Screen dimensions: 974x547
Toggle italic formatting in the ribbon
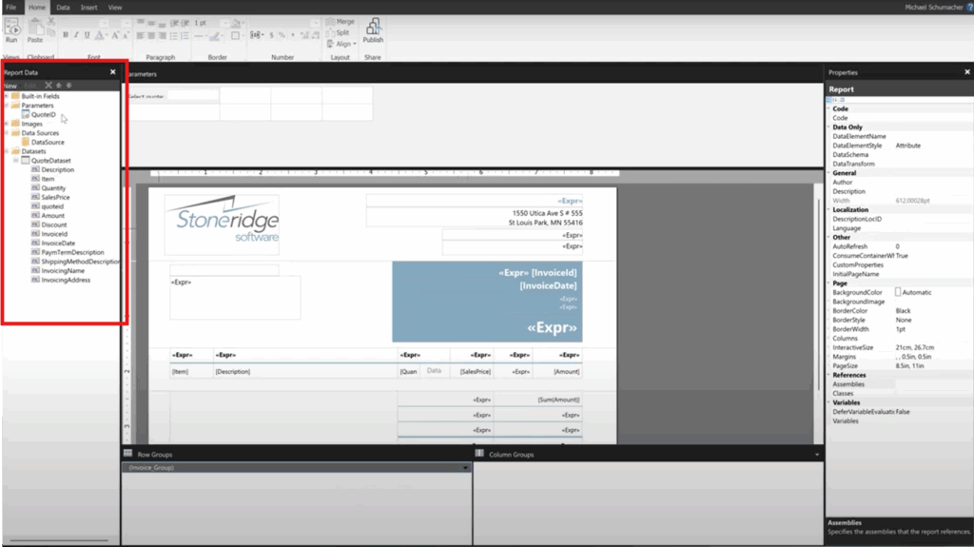pos(76,35)
